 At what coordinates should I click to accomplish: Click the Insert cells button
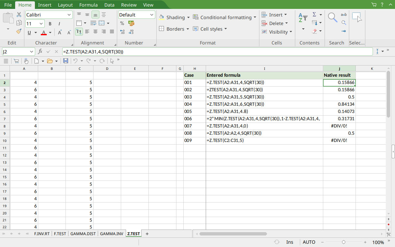point(274,15)
